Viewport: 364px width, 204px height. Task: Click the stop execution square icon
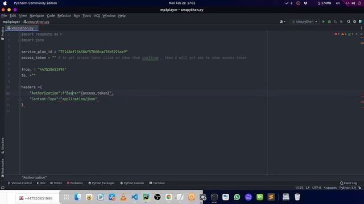point(341,22)
